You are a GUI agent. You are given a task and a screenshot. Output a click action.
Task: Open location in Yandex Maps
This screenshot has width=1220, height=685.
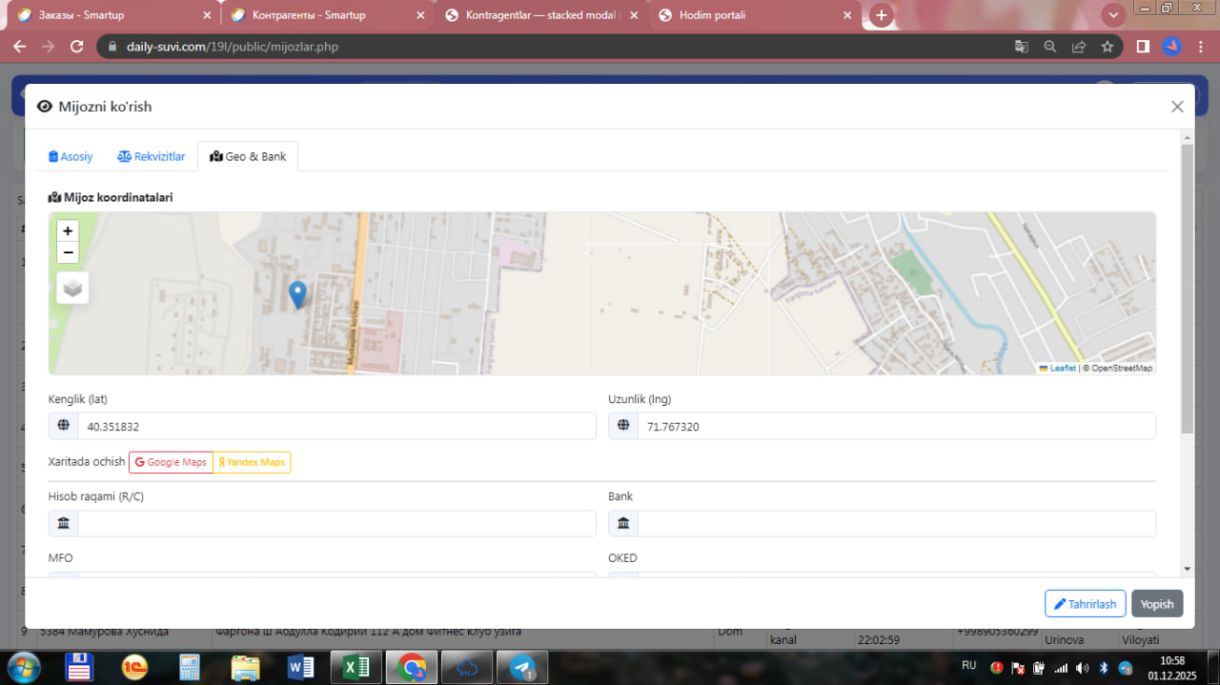click(252, 462)
